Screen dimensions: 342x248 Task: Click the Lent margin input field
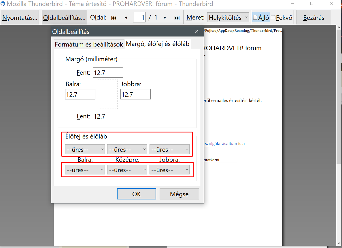click(x=108, y=116)
